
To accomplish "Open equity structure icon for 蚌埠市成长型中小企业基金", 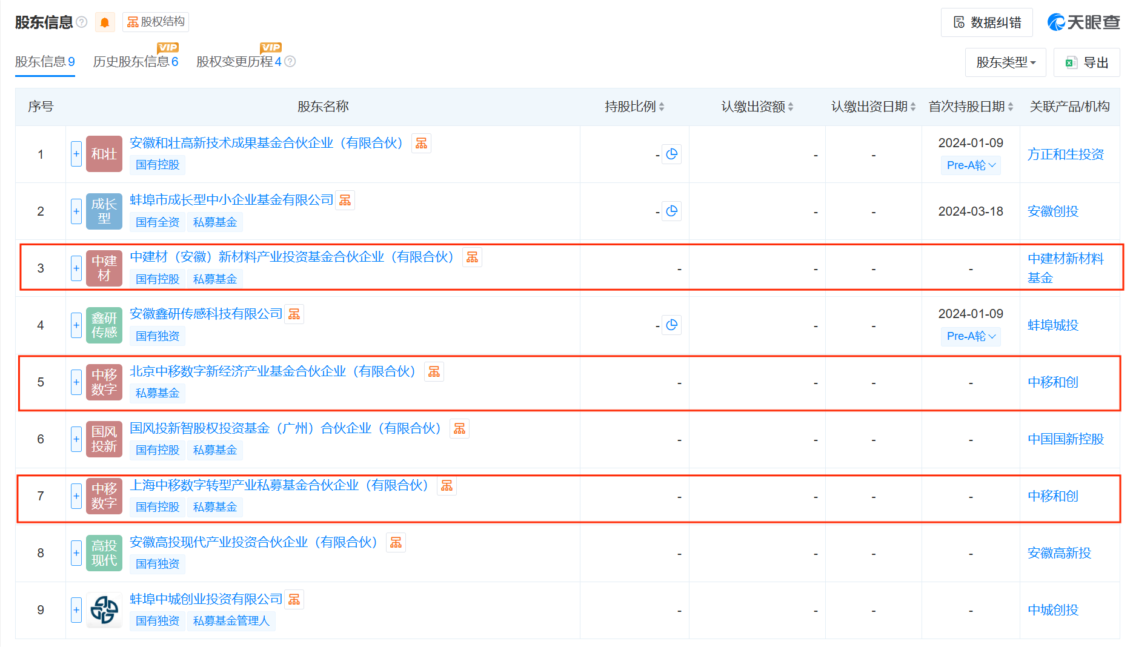I will [345, 200].
